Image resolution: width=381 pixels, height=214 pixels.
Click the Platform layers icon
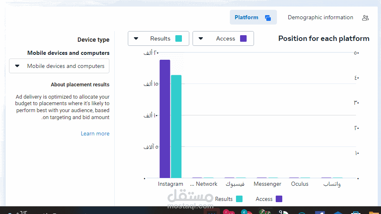tap(268, 18)
